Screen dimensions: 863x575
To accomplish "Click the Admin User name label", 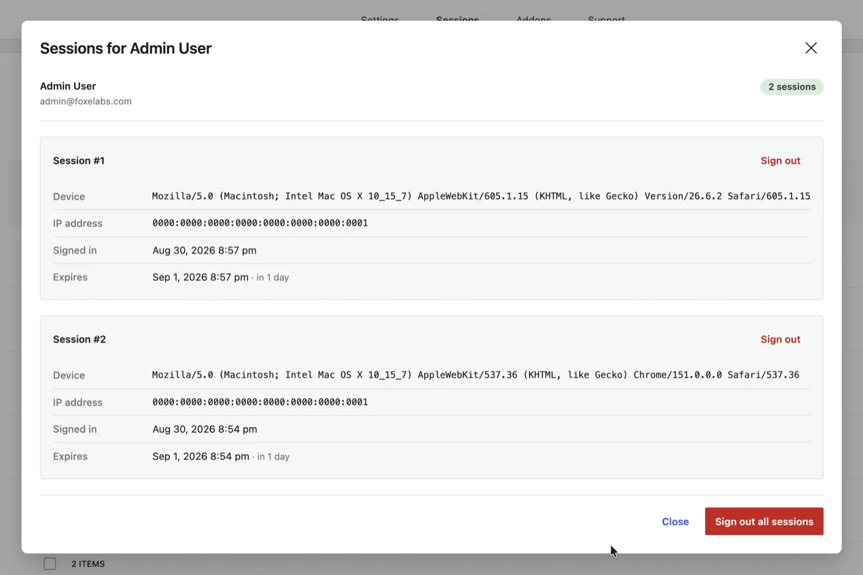I will (x=68, y=86).
